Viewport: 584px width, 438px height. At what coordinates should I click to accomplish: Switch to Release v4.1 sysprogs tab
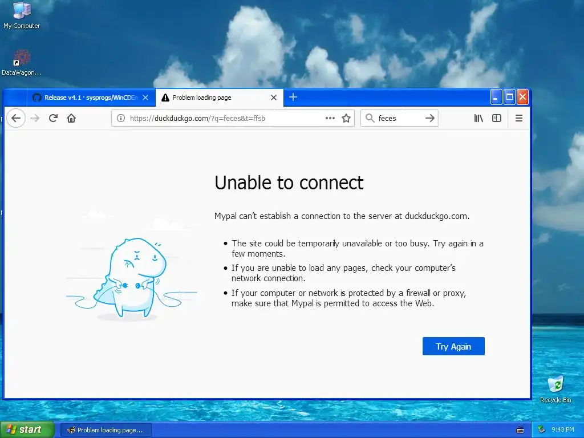click(91, 98)
